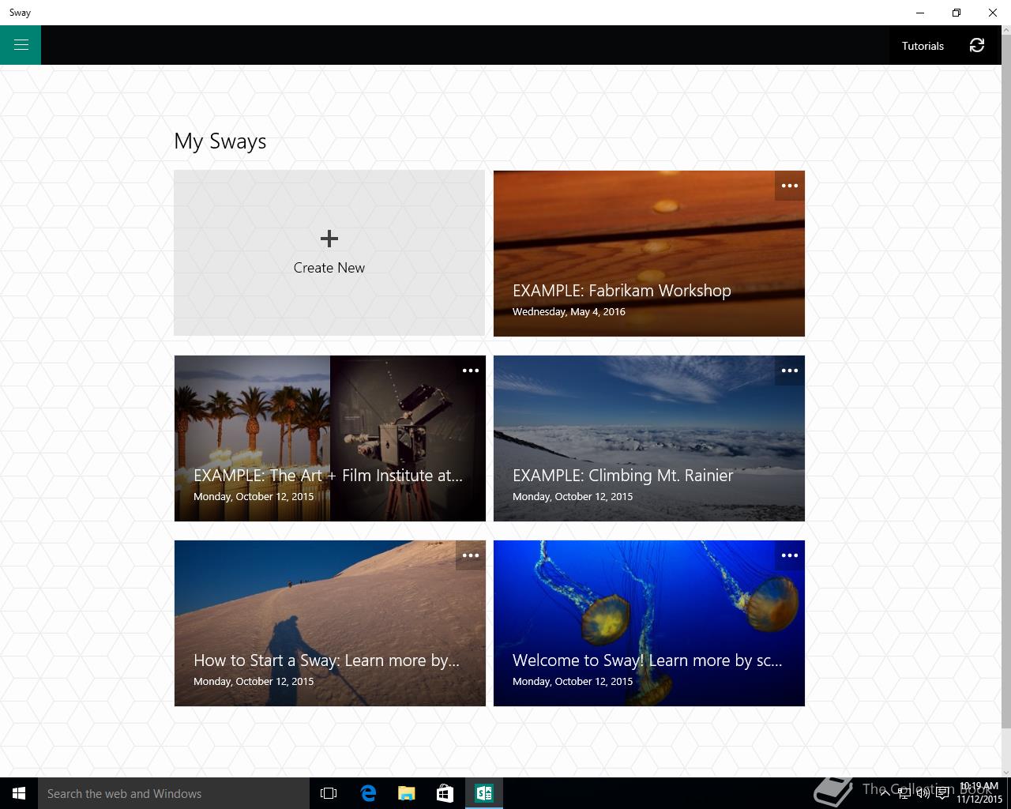
Task: Click the Wednesday, May 4, 2016 date
Action: pyautogui.click(x=569, y=312)
